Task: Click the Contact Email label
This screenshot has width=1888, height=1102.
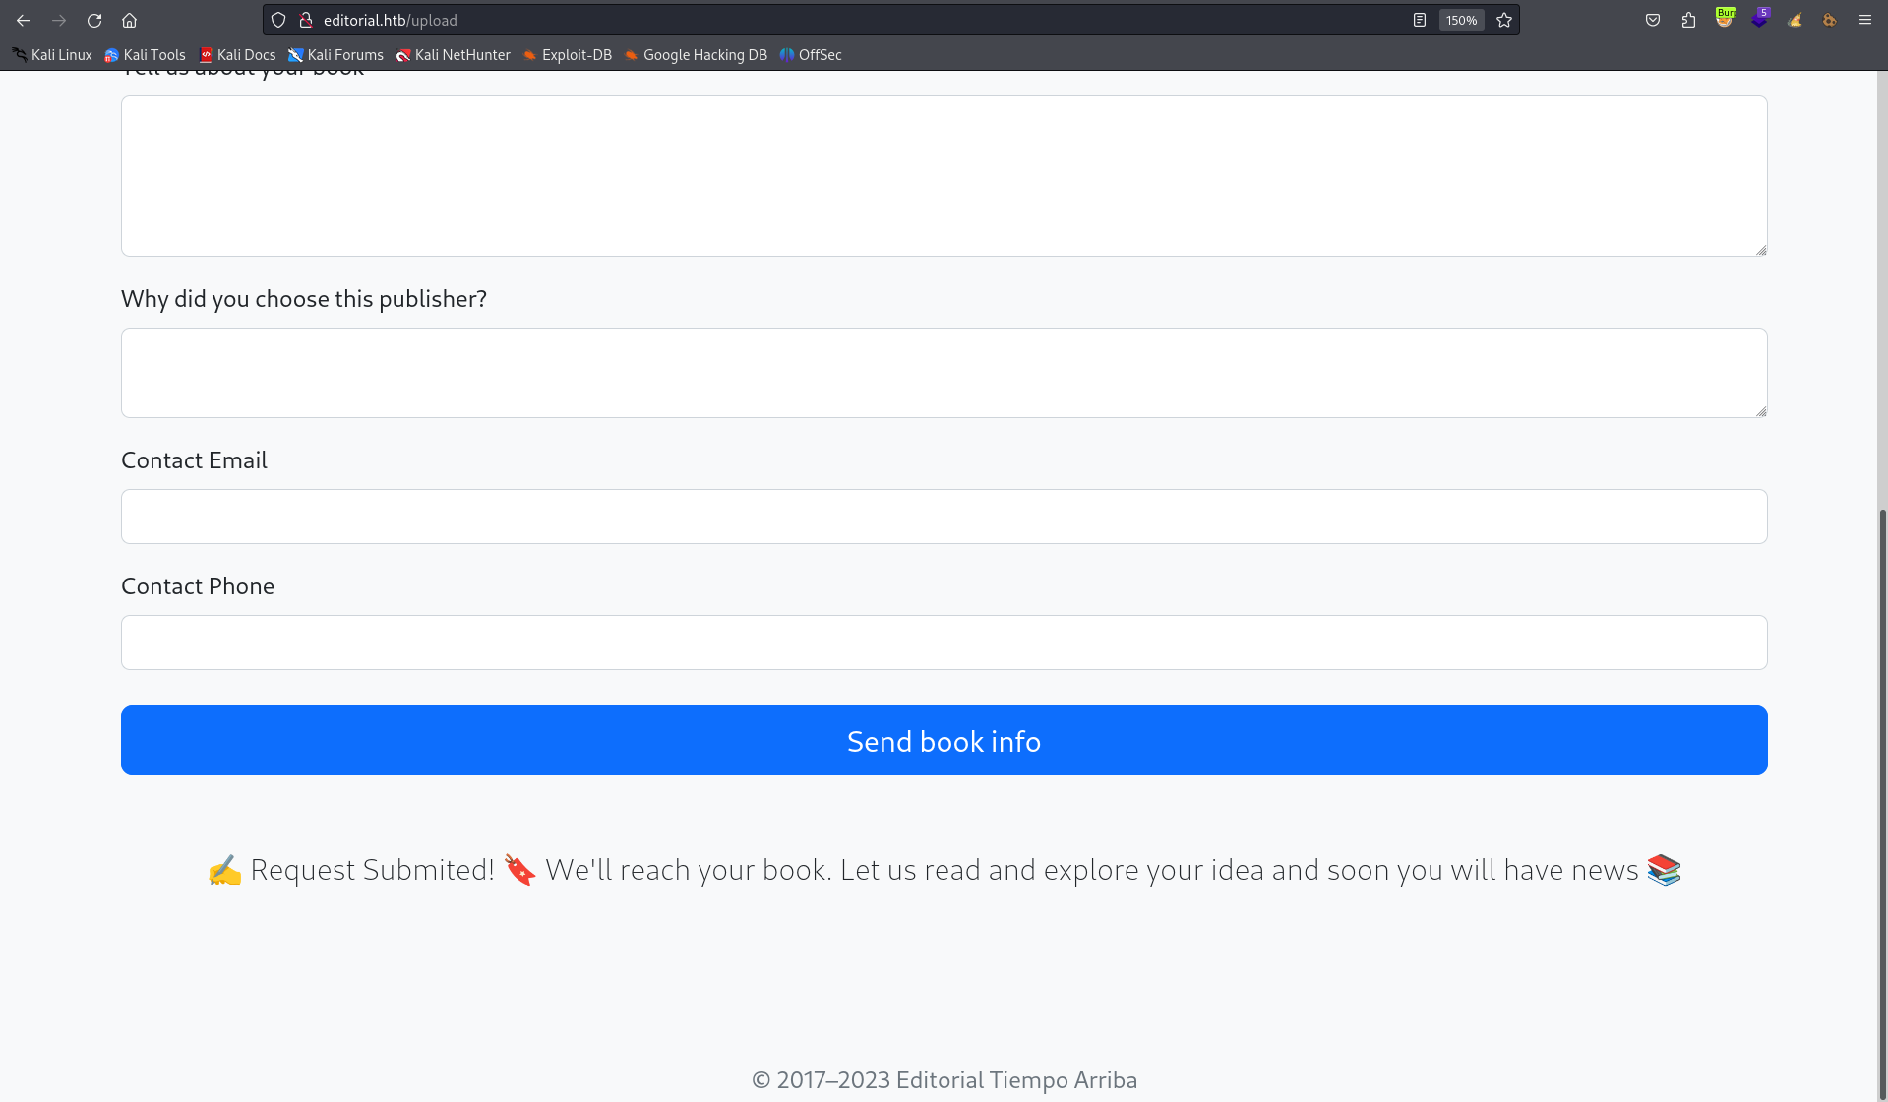Action: point(194,460)
